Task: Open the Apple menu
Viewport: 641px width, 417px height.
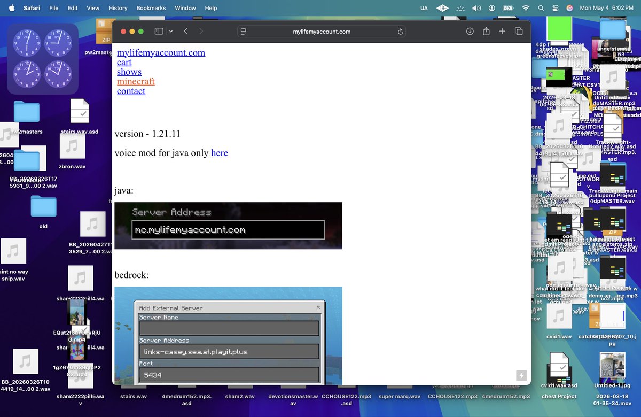Action: (x=12, y=8)
